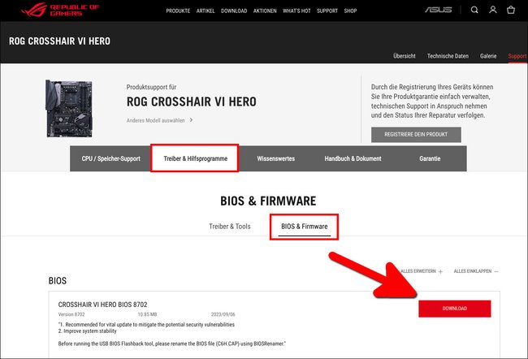Image resolution: width=528 pixels, height=359 pixels.
Task: Click the BIOS section heading
Action: [58, 281]
